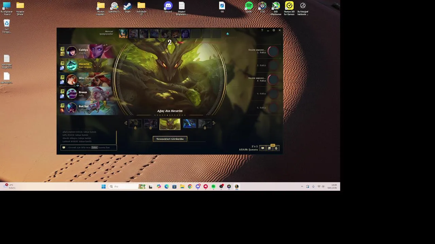
Task: Click Caitlyn's top summoner spell icon
Action: point(62,49)
